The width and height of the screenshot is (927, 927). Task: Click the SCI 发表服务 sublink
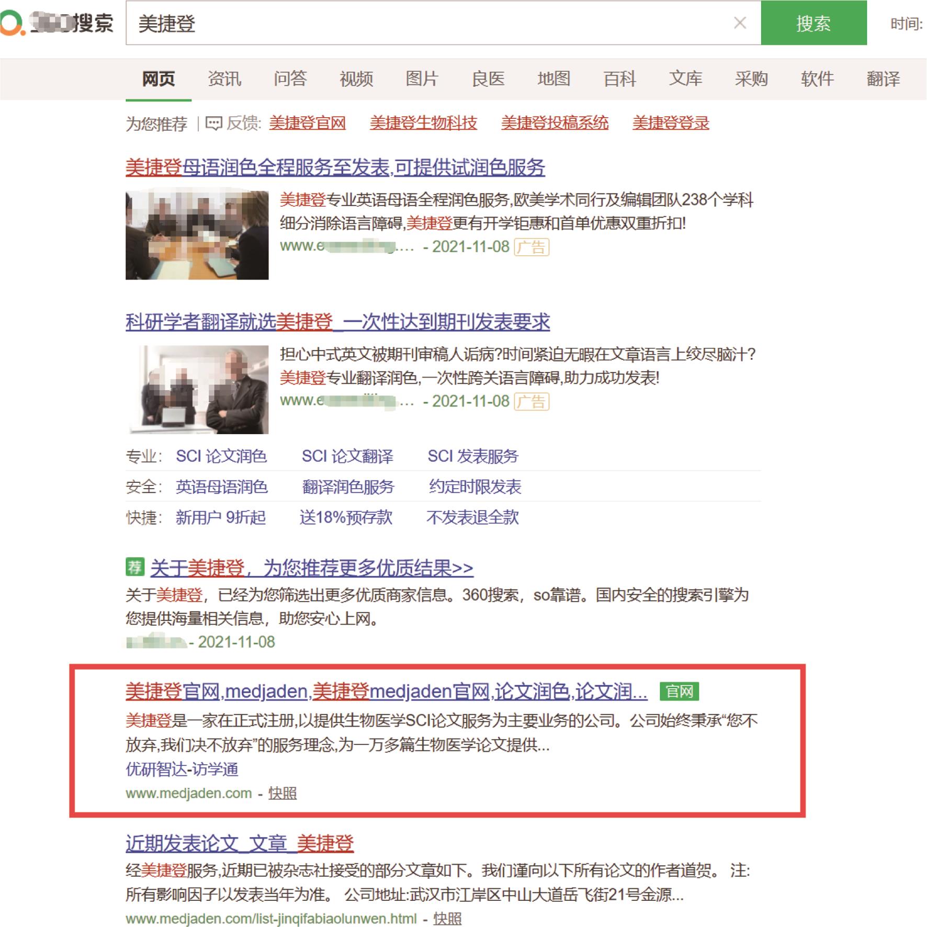[473, 456]
